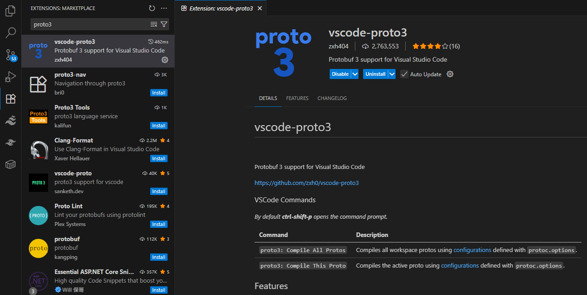This screenshot has height=295, width=587.
Task: Open the github.com/zxh0/vscode-proto3 link
Action: (x=306, y=183)
